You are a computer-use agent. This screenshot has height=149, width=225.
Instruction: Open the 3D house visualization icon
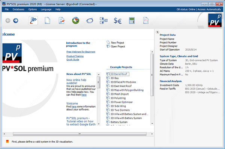pyautogui.click(x=76, y=21)
